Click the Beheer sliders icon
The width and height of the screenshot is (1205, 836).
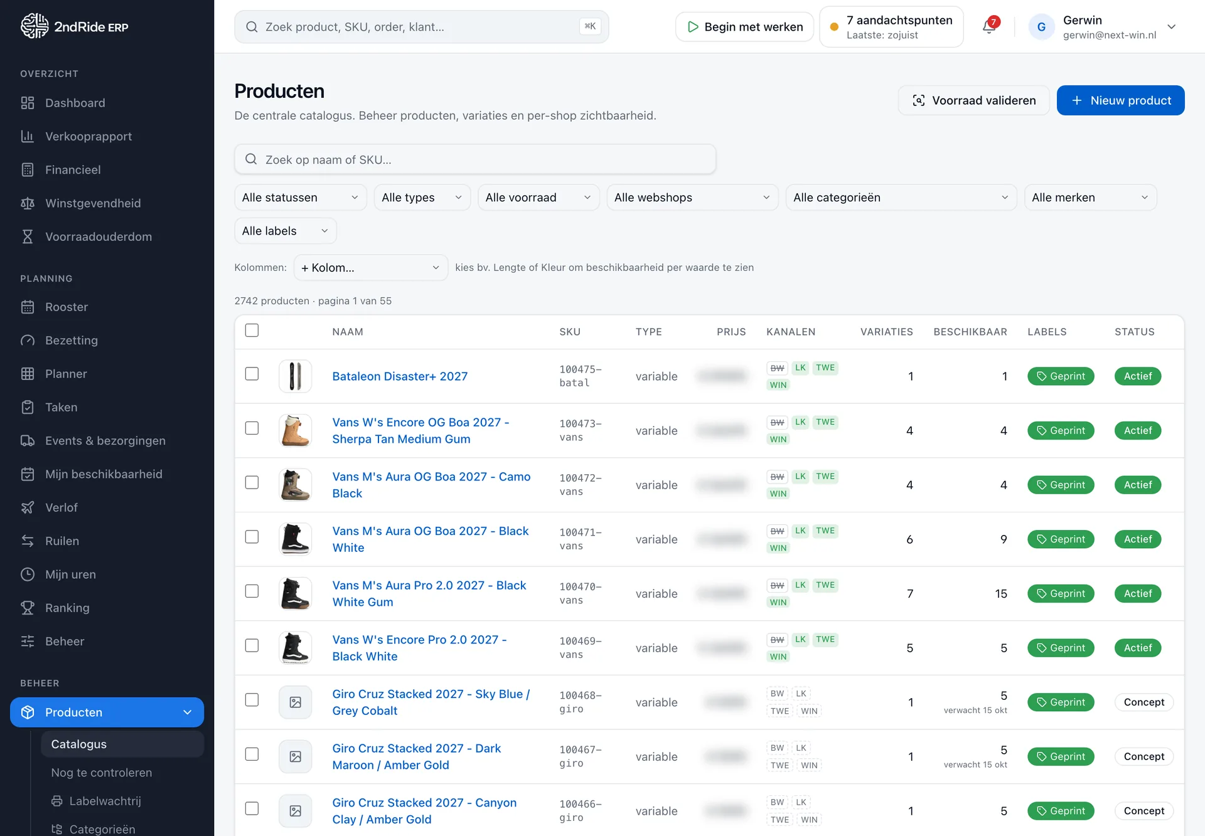click(28, 642)
